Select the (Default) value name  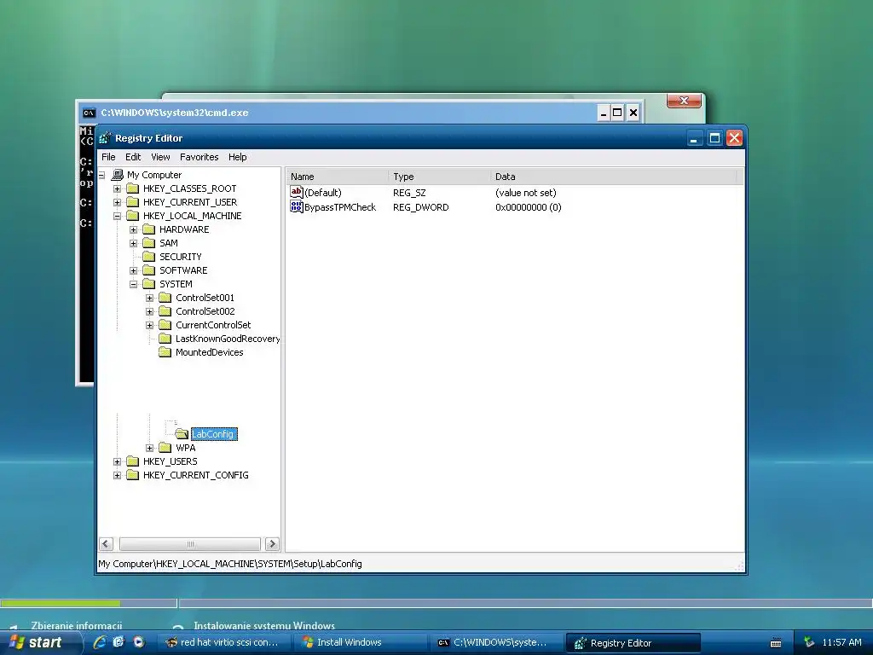(323, 193)
